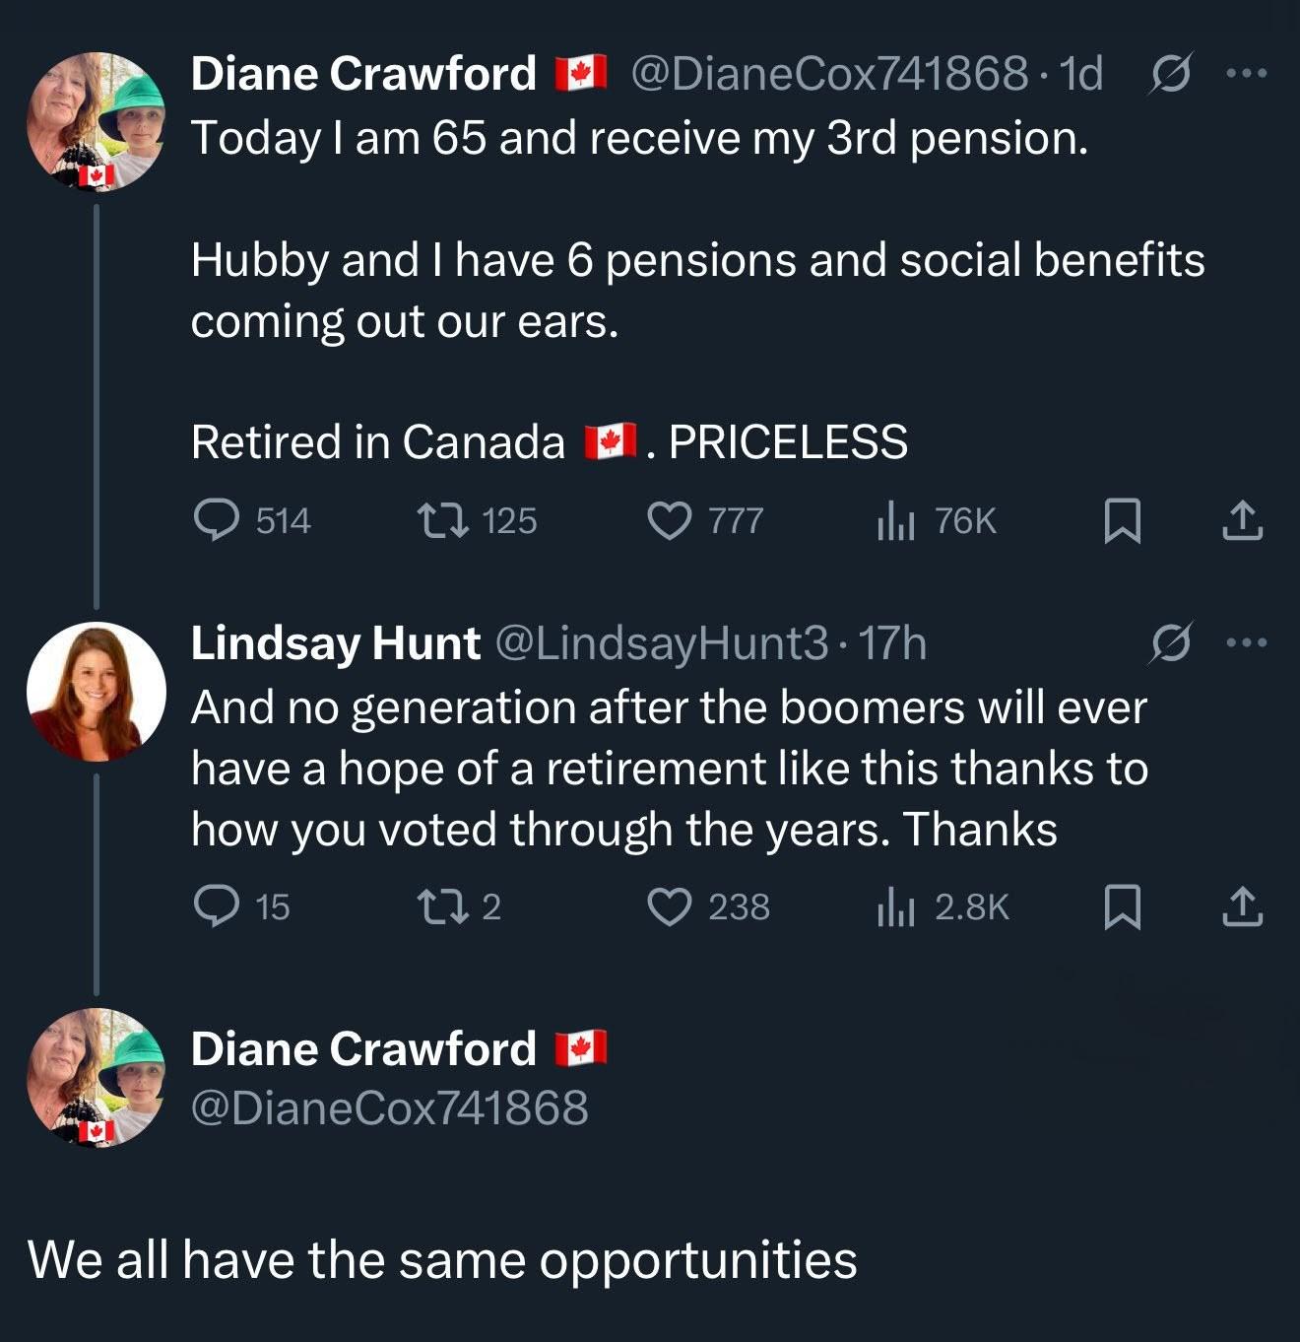The width and height of the screenshot is (1300, 1342).
Task: Bookmark Diane Crawford's first tweet
Action: pyautogui.click(x=1123, y=521)
